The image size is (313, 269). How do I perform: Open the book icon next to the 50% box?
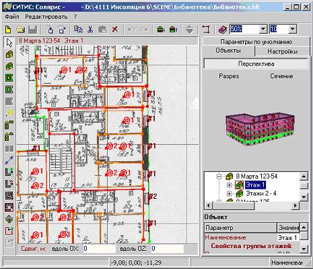tap(222, 30)
